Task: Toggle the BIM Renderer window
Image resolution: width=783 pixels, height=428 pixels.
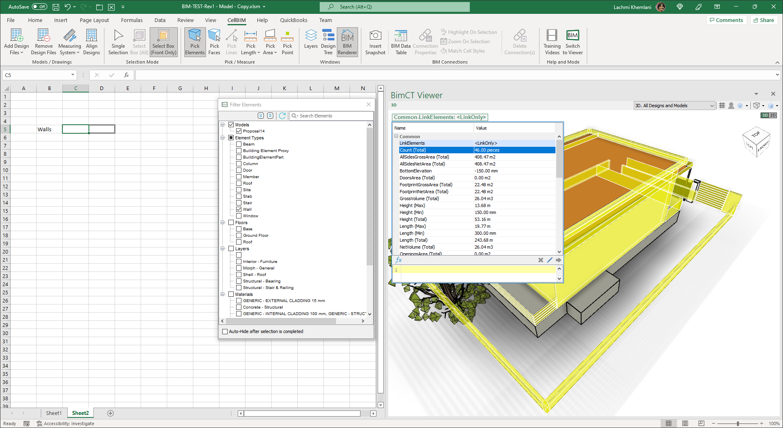Action: point(347,42)
